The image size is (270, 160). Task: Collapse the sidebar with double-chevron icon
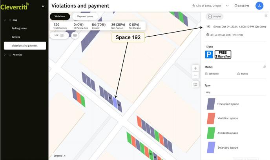pyautogui.click(x=43, y=6)
